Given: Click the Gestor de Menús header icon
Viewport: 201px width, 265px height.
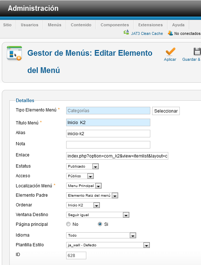Looking at the screenshot, I should click(x=14, y=53).
